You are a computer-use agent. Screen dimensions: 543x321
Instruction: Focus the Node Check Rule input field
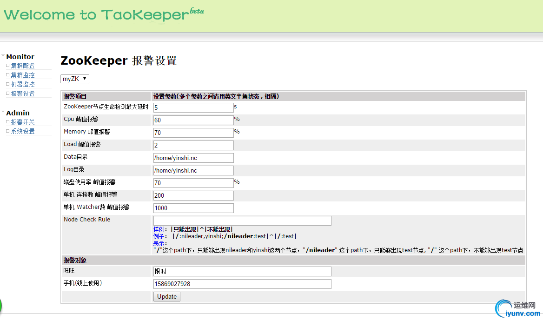(242, 221)
